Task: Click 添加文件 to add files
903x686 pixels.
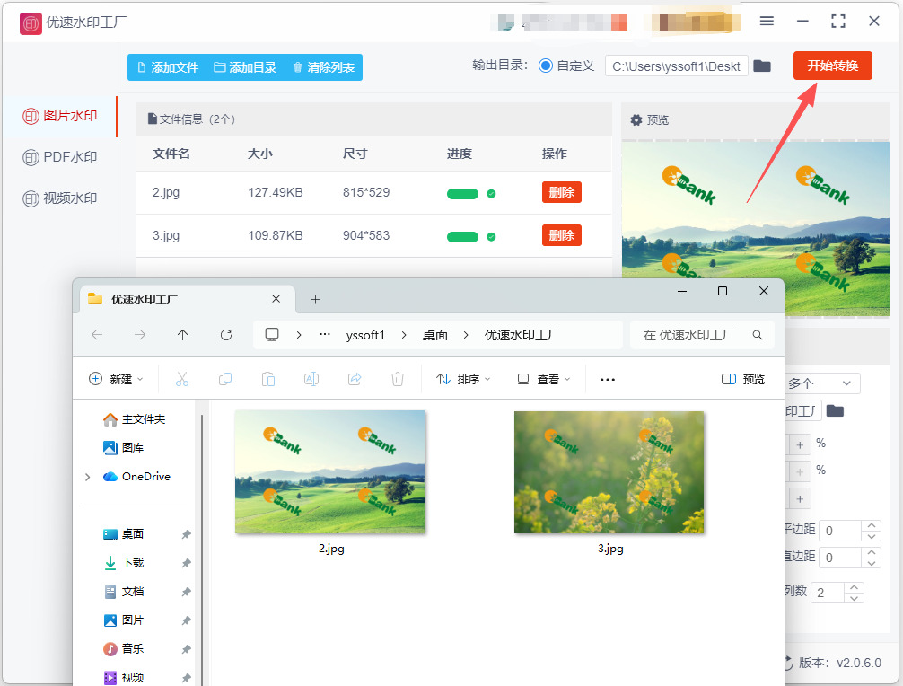Action: (168, 67)
